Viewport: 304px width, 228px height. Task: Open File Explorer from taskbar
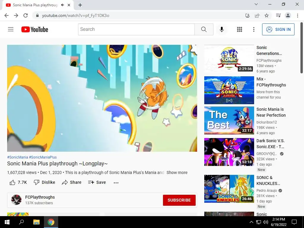[x=36, y=222]
